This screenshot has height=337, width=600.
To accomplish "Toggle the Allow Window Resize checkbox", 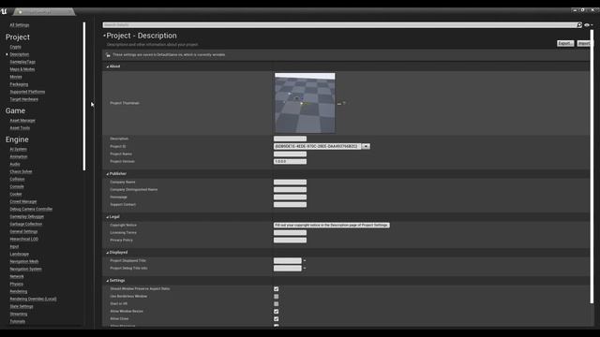I will tap(277, 312).
